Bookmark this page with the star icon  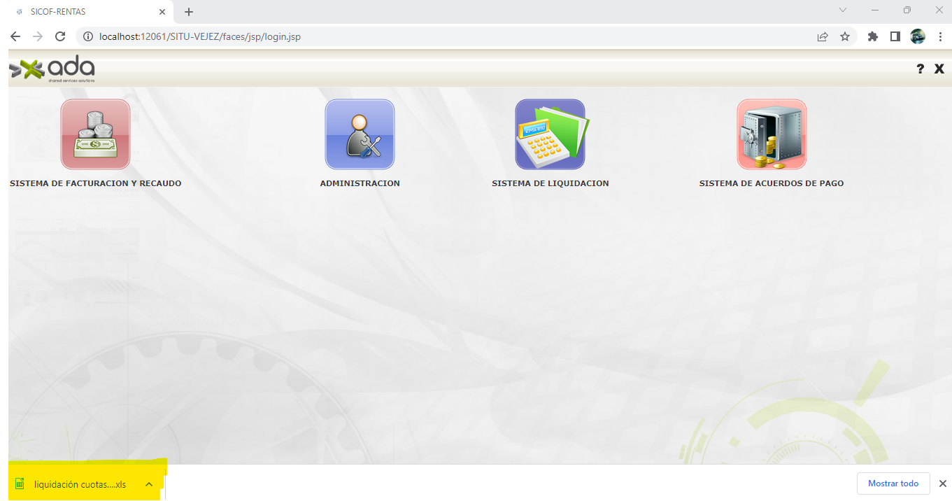click(845, 36)
